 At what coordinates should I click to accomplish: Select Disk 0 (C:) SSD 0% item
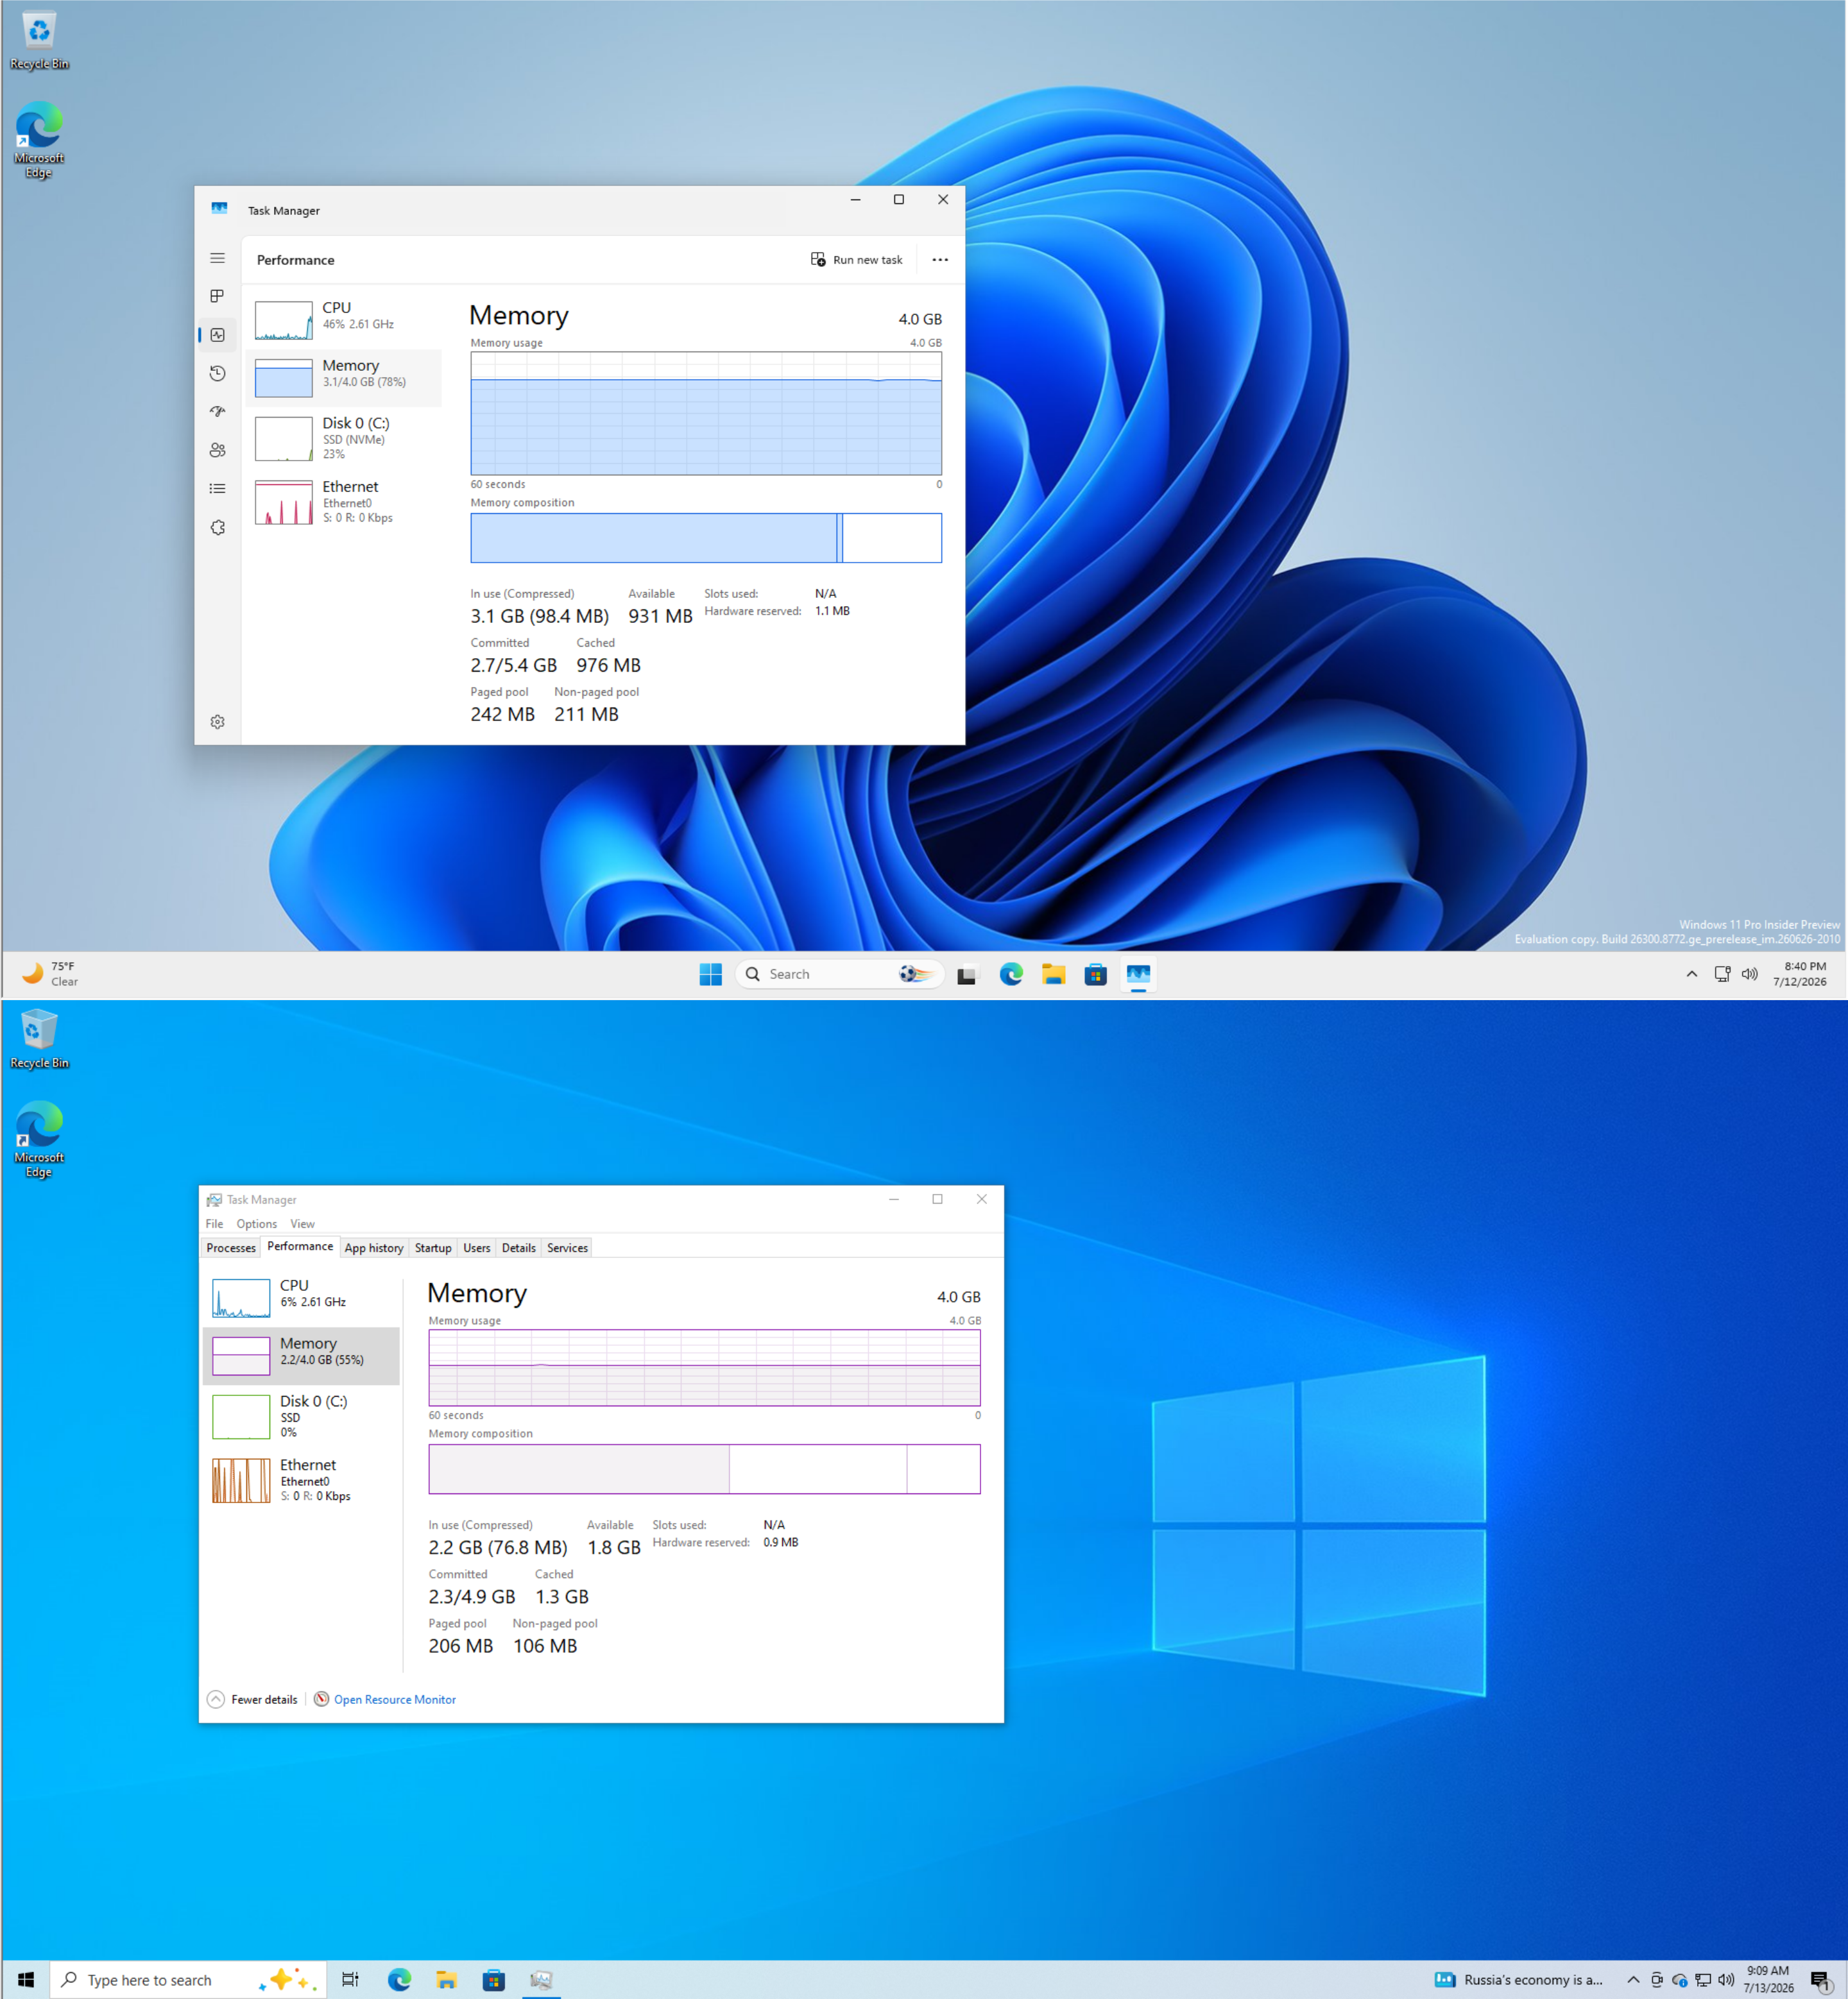(301, 1416)
